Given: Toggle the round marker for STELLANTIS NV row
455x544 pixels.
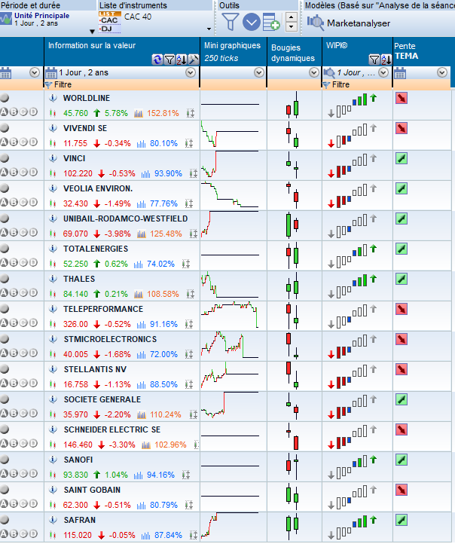Looking at the screenshot, I should click(x=5, y=369).
